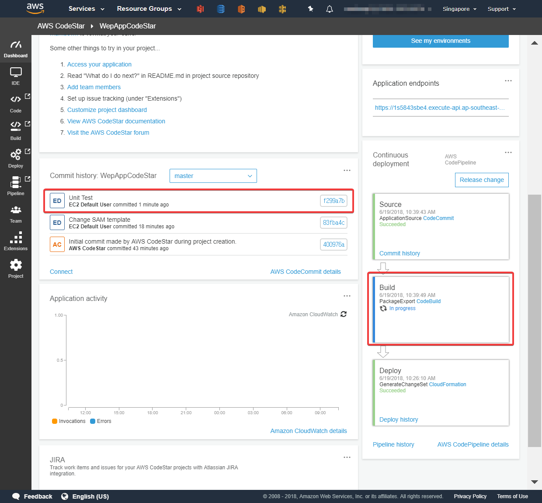Click the scrollbar up arrow
The width and height of the screenshot is (542, 503).
tap(534, 43)
